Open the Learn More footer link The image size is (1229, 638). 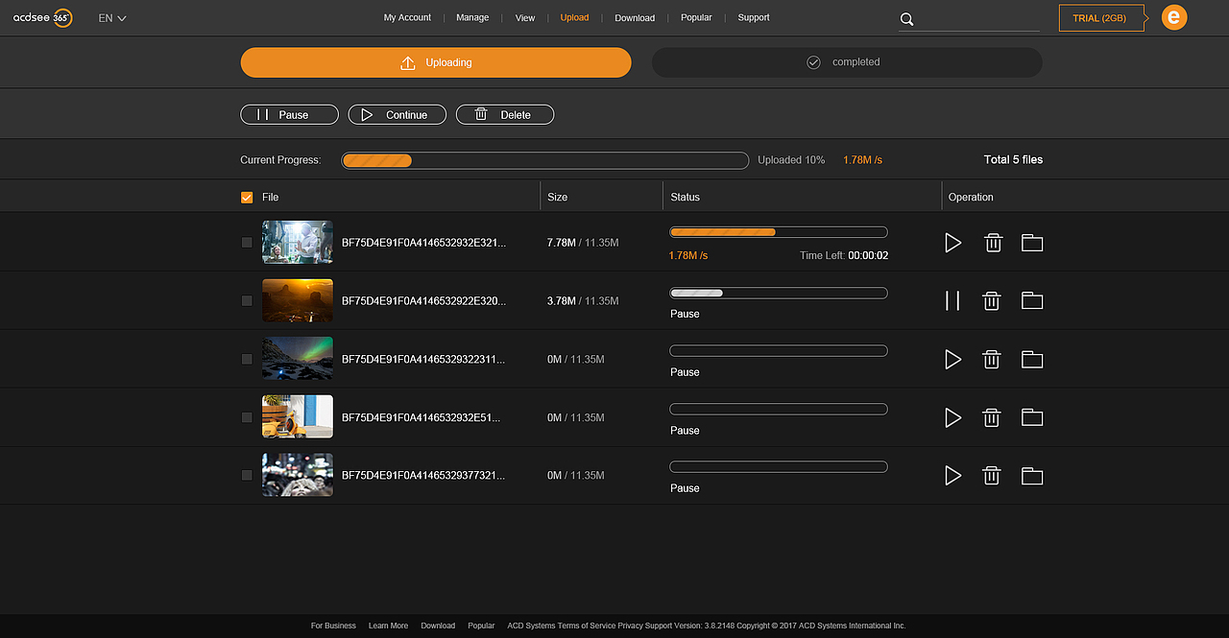[x=388, y=626]
